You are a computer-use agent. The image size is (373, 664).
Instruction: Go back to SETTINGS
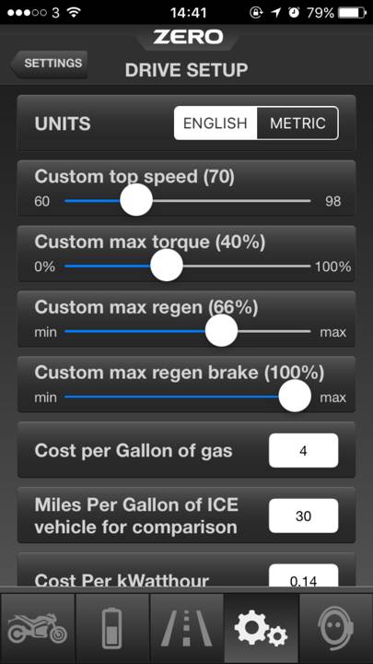pyautogui.click(x=49, y=64)
